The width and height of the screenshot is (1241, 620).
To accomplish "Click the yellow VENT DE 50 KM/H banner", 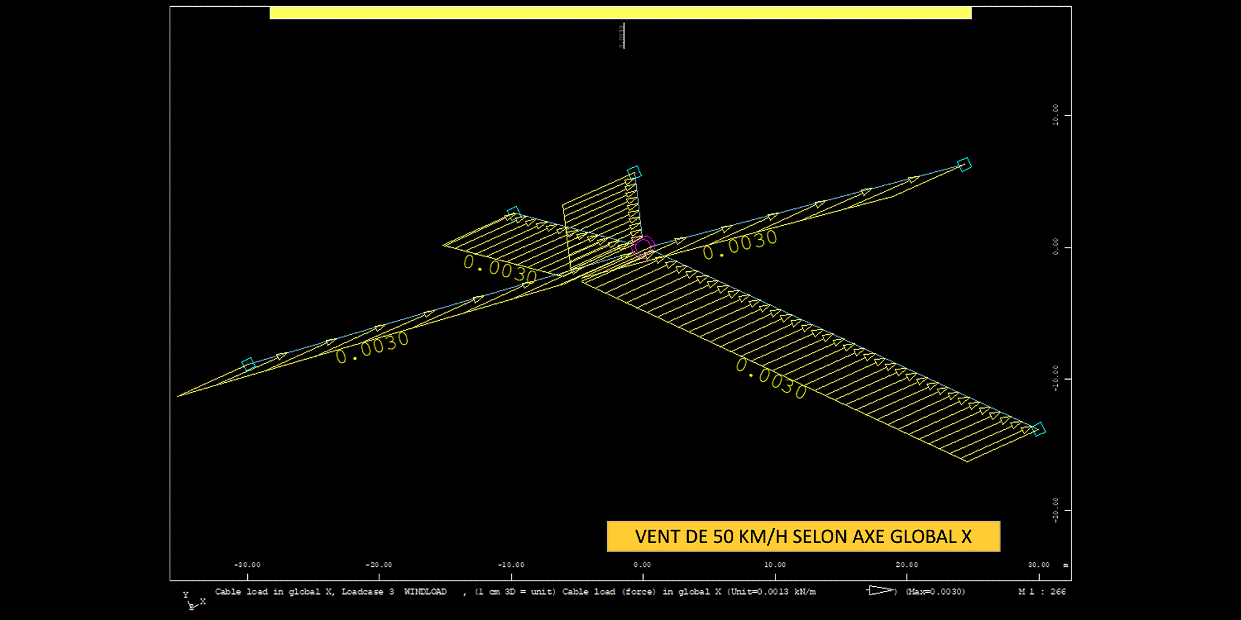I will [803, 536].
